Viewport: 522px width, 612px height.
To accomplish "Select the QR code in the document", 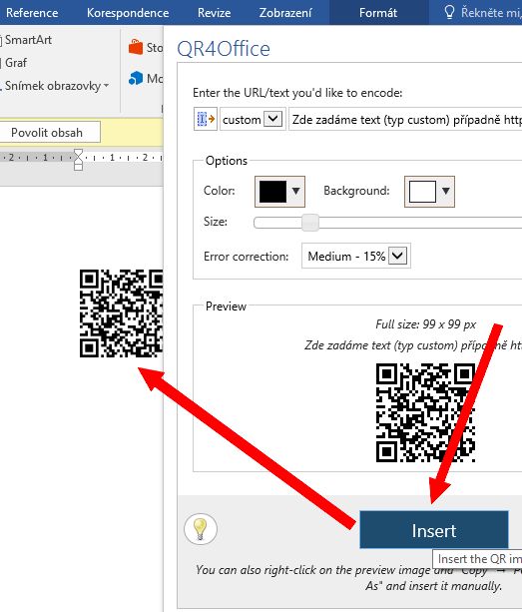I will pyautogui.click(x=121, y=313).
